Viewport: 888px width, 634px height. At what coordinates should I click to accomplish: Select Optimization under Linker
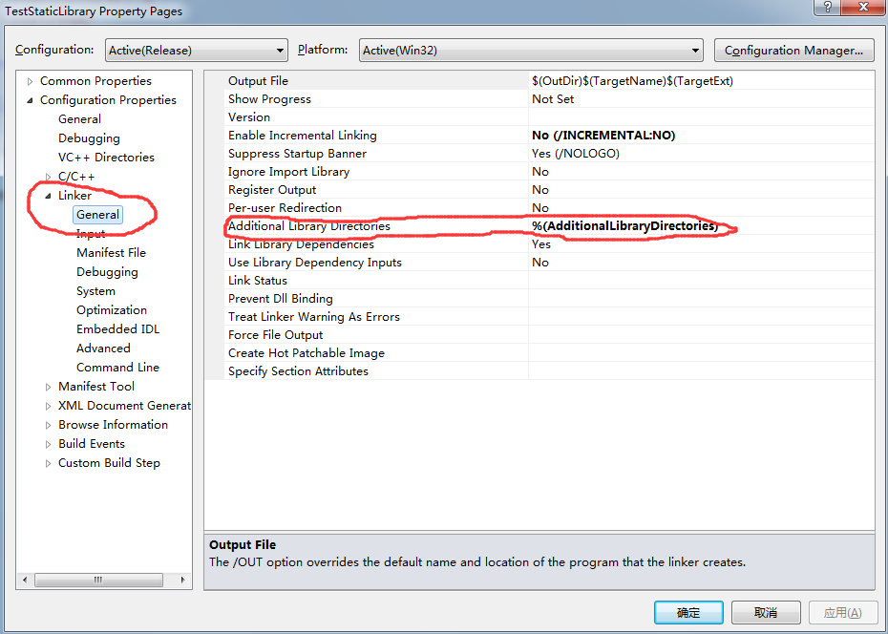click(x=112, y=310)
